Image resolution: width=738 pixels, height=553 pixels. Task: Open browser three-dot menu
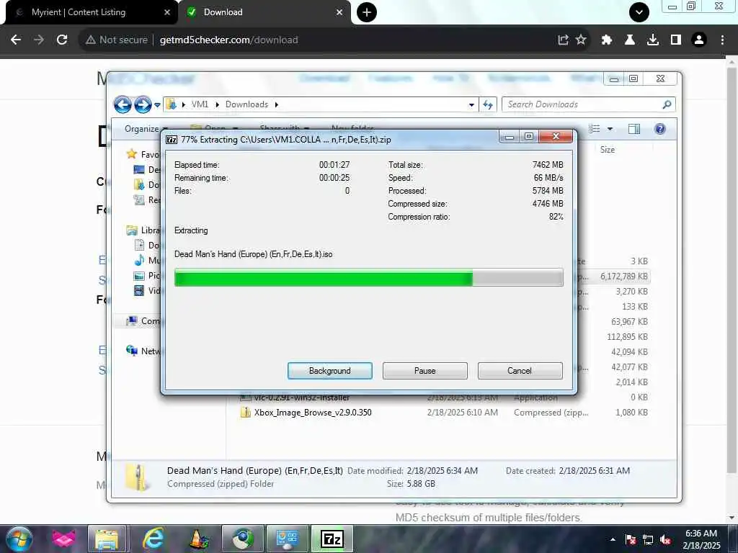(x=722, y=40)
